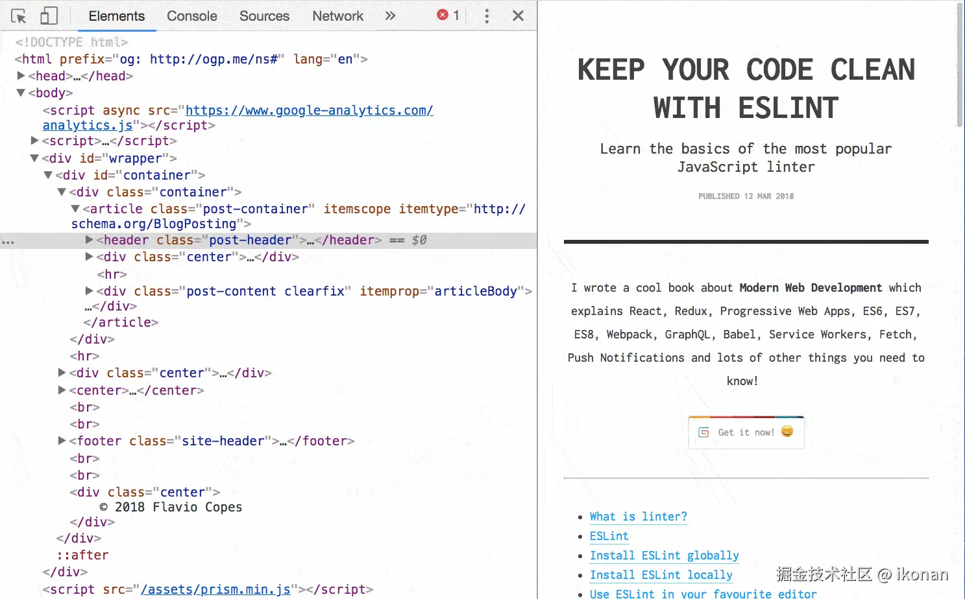Open the google-analytics script URL link

click(238, 117)
